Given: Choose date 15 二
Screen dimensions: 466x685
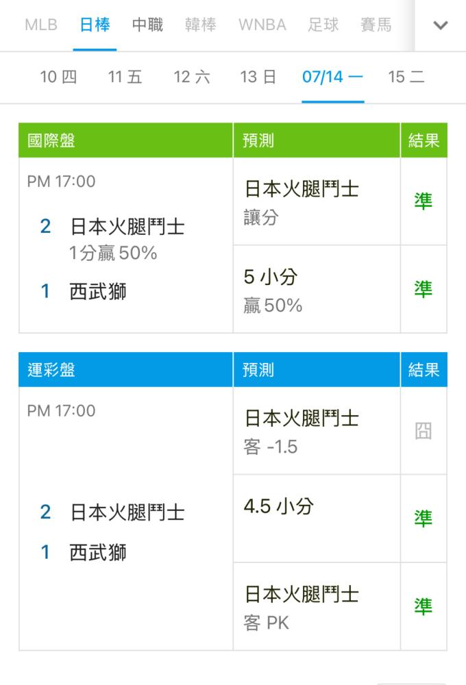Looking at the screenshot, I should 406,77.
